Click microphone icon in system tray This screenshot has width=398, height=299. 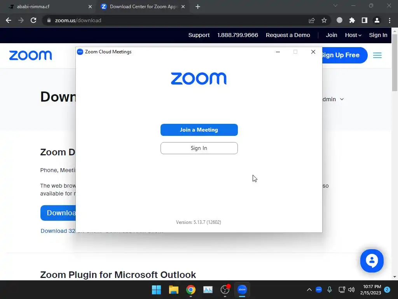tap(330, 290)
